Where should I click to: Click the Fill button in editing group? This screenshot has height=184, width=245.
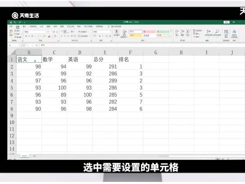[x=197, y=34]
